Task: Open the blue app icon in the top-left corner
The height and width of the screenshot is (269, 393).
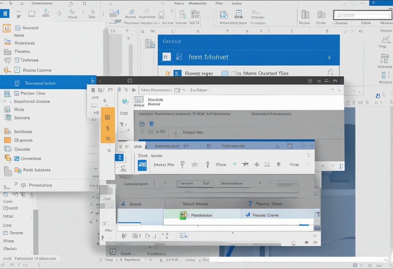Action: click(5, 14)
